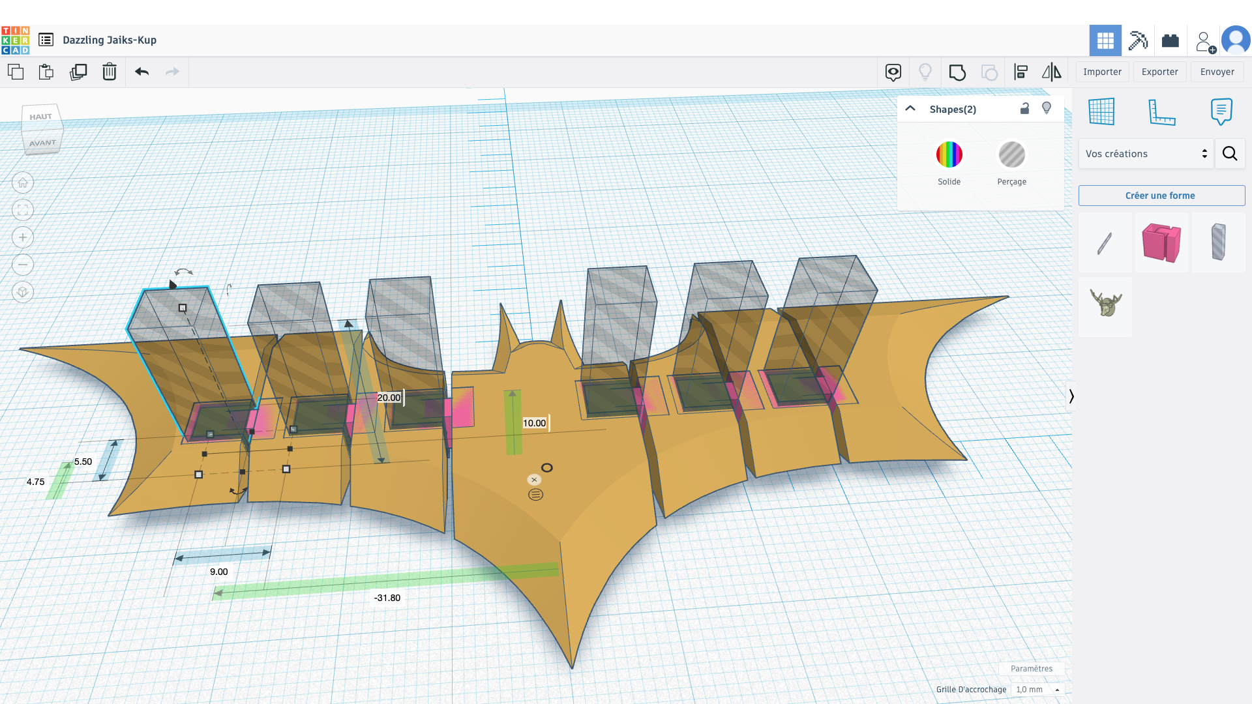Select the Paste tool
This screenshot has width=1252, height=704.
[46, 72]
